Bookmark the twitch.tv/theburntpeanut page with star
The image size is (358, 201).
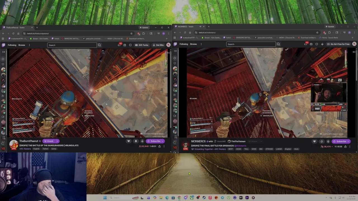click(x=131, y=33)
